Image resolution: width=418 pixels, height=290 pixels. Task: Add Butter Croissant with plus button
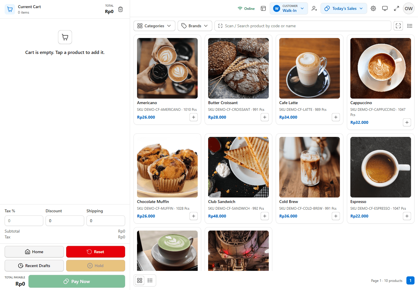click(265, 117)
